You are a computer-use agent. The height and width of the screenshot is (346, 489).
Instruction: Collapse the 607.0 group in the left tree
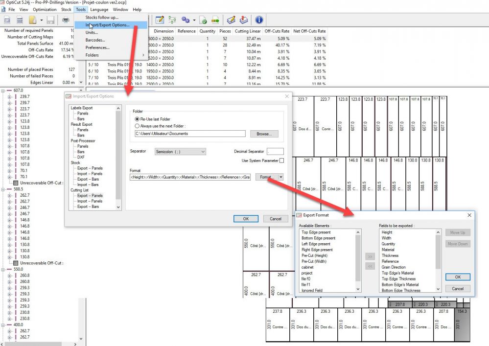pos(3,91)
